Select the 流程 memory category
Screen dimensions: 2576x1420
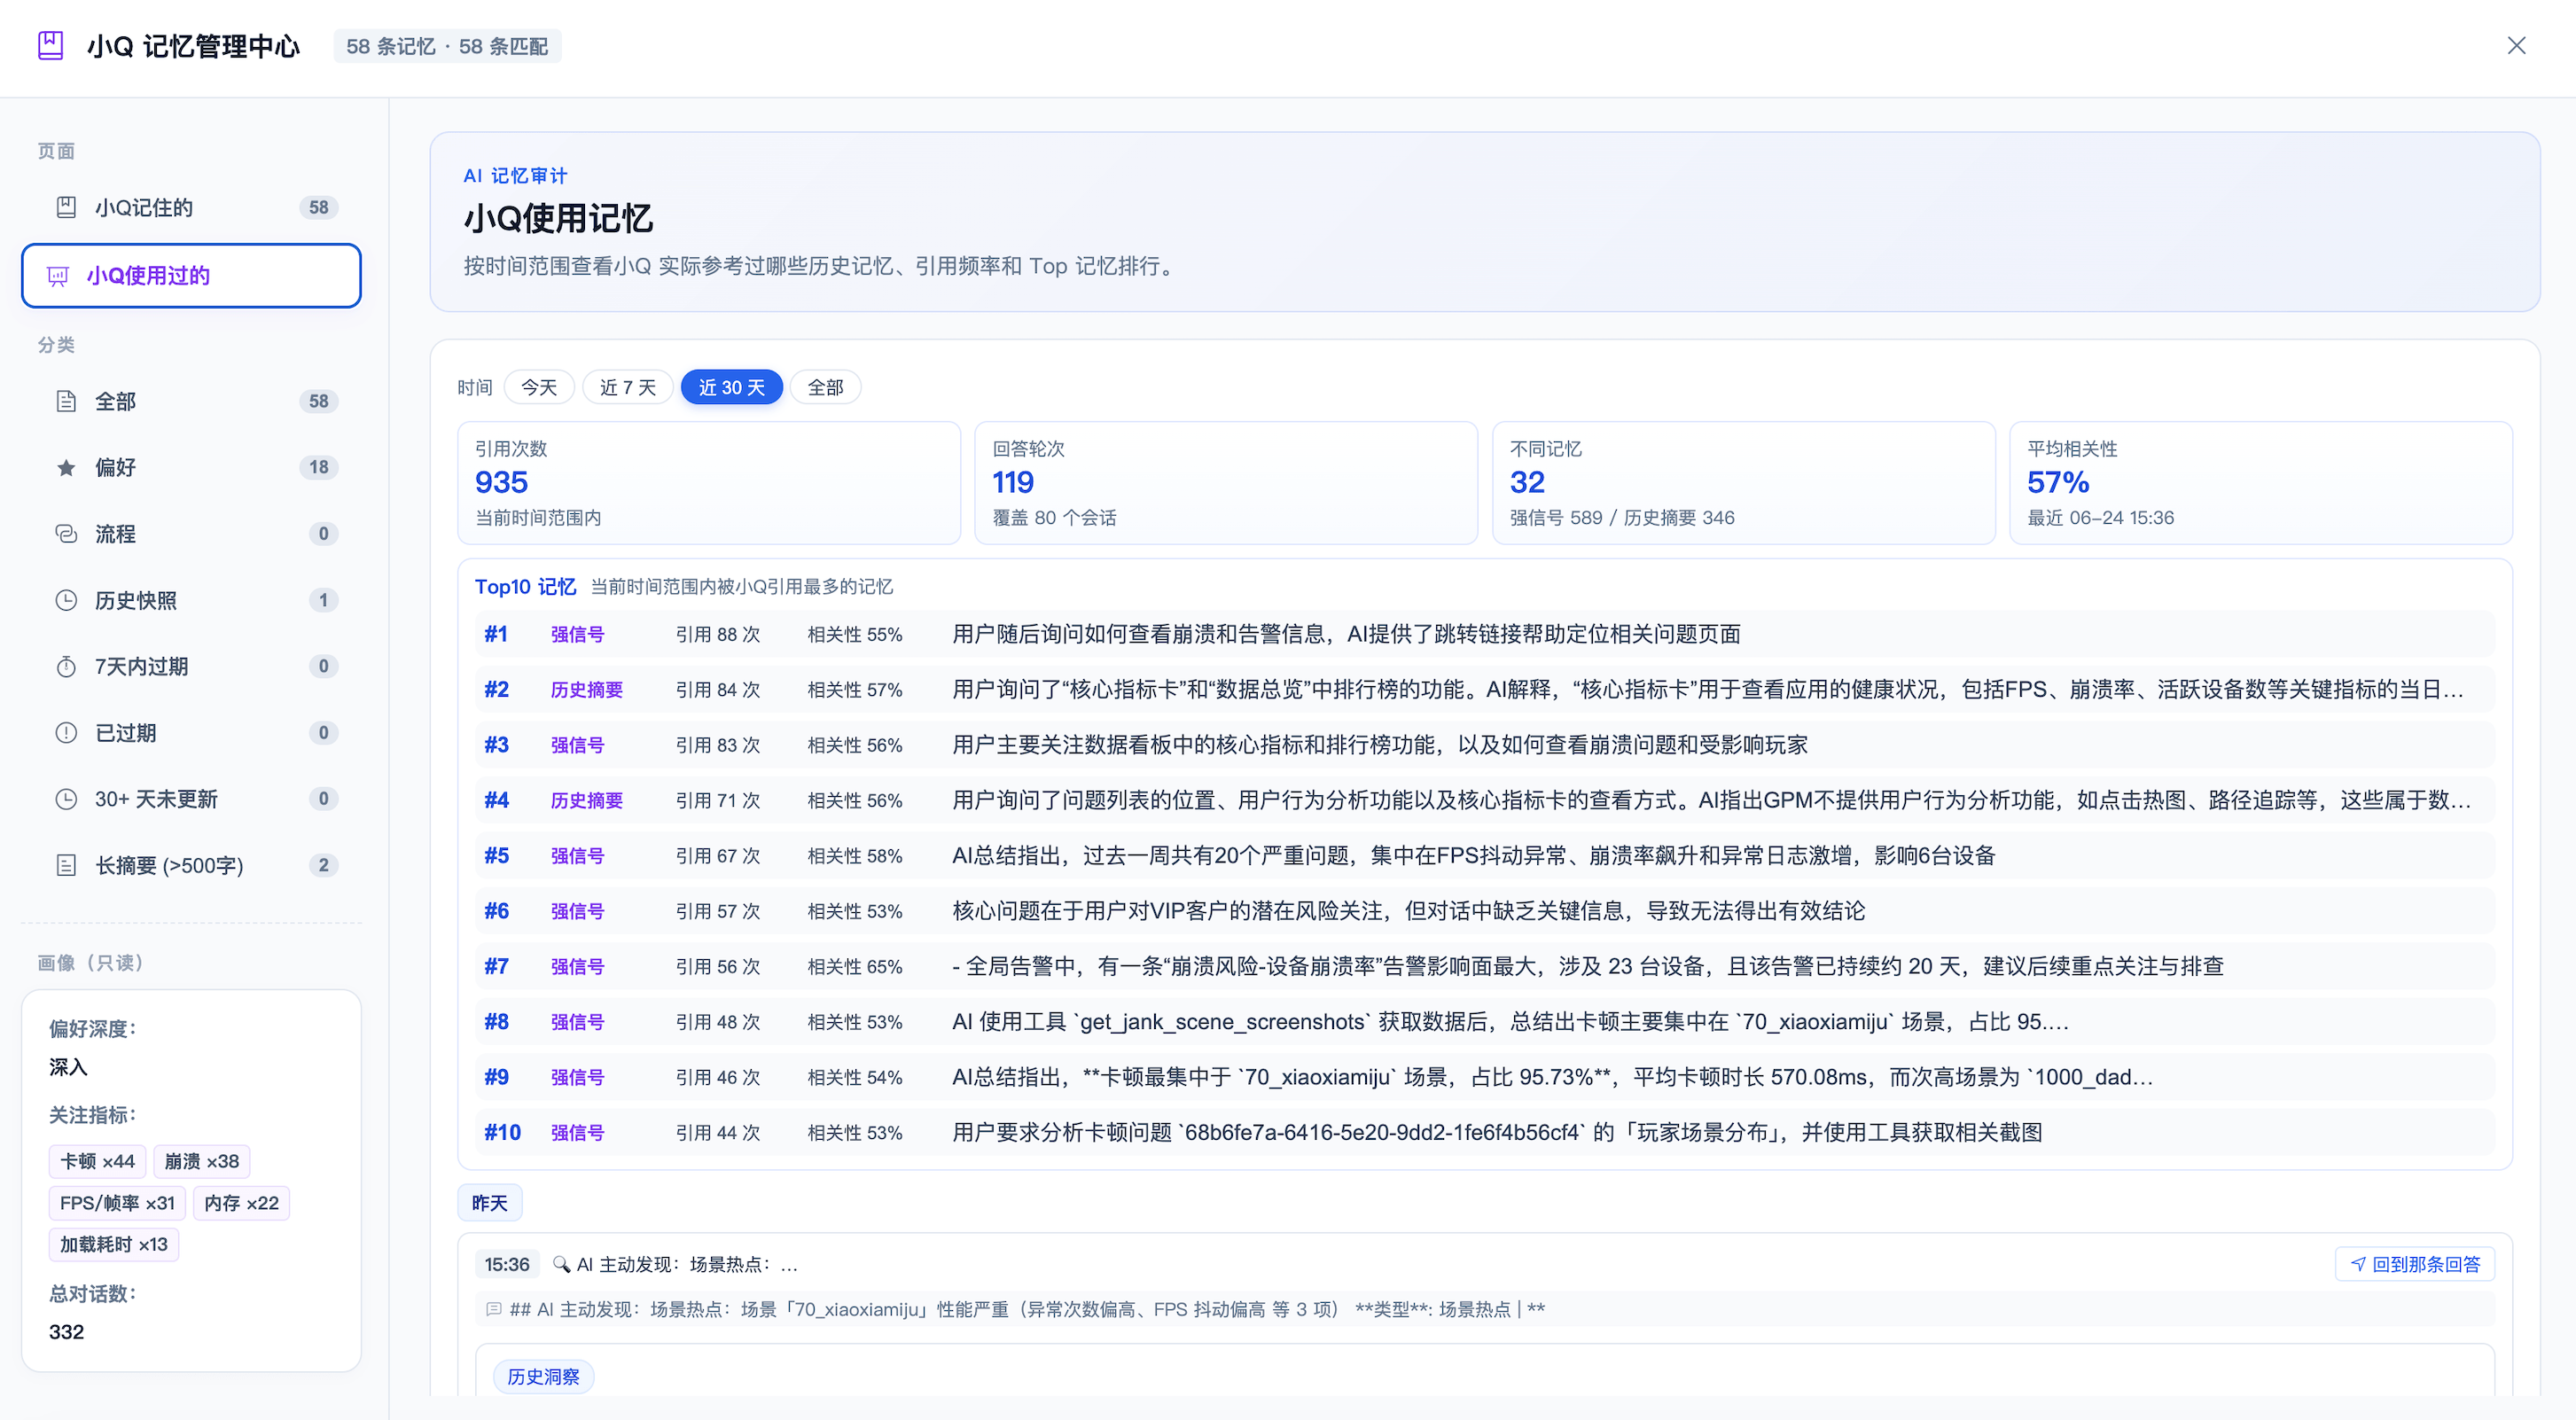(191, 534)
